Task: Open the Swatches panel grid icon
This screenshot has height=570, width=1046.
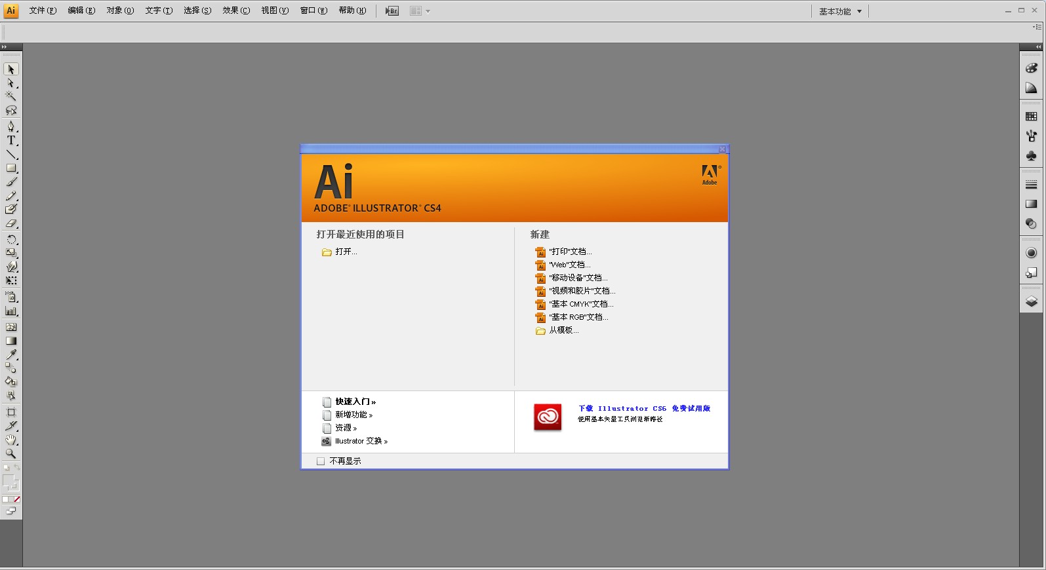Action: 1032,116
